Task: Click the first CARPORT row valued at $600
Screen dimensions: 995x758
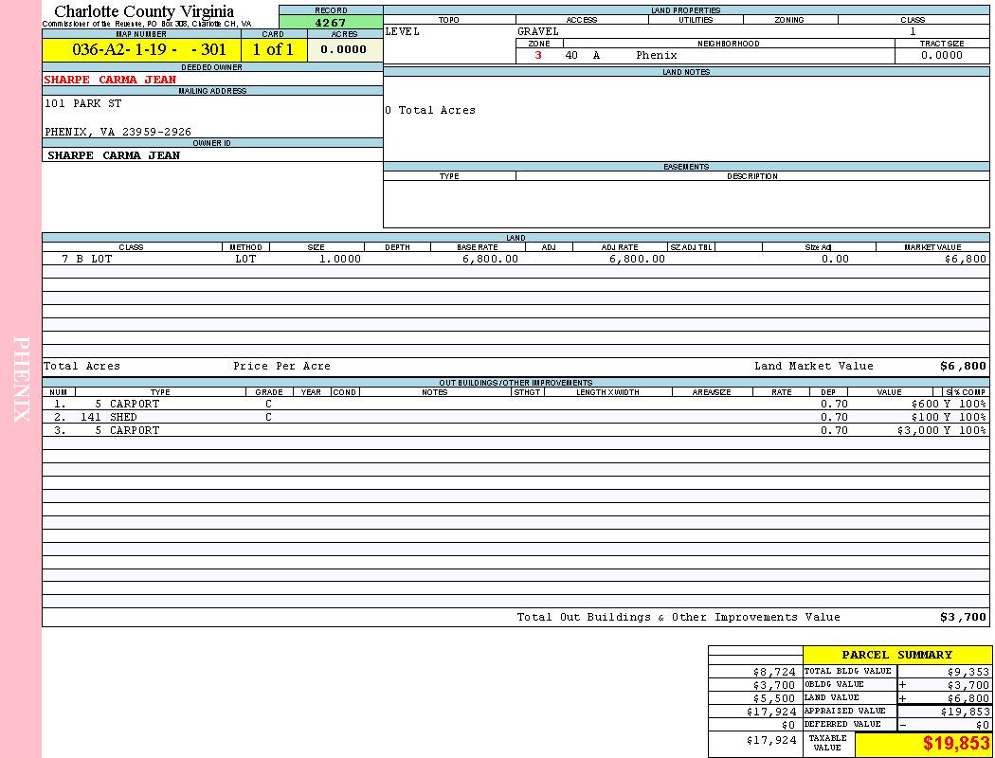Action: tap(134, 404)
